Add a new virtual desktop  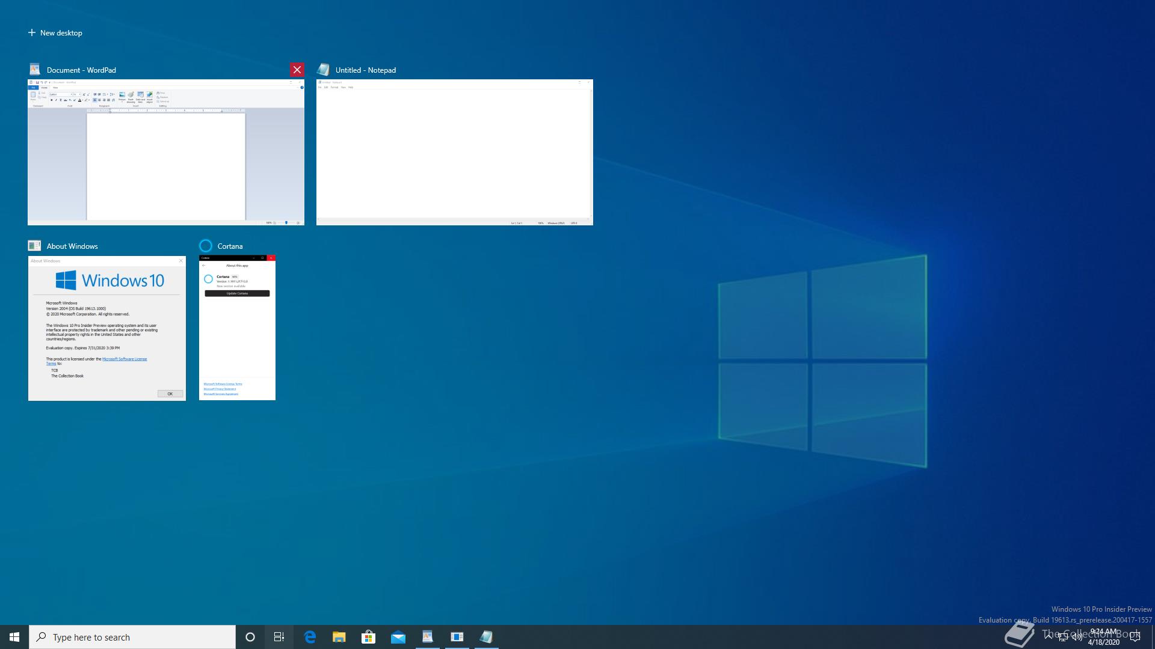pos(55,32)
